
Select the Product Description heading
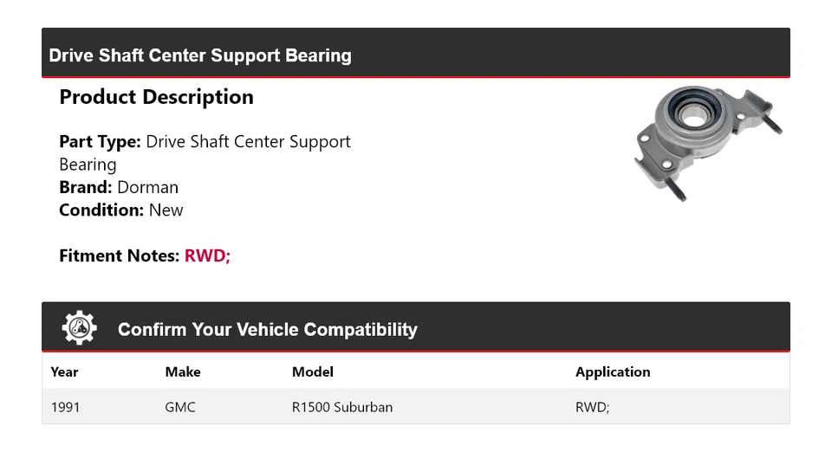156,97
